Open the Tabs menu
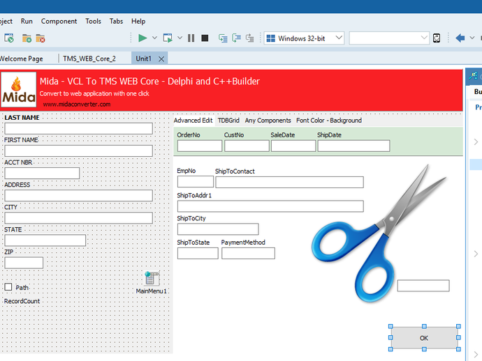Viewport: 482px width, 361px height. pos(116,21)
